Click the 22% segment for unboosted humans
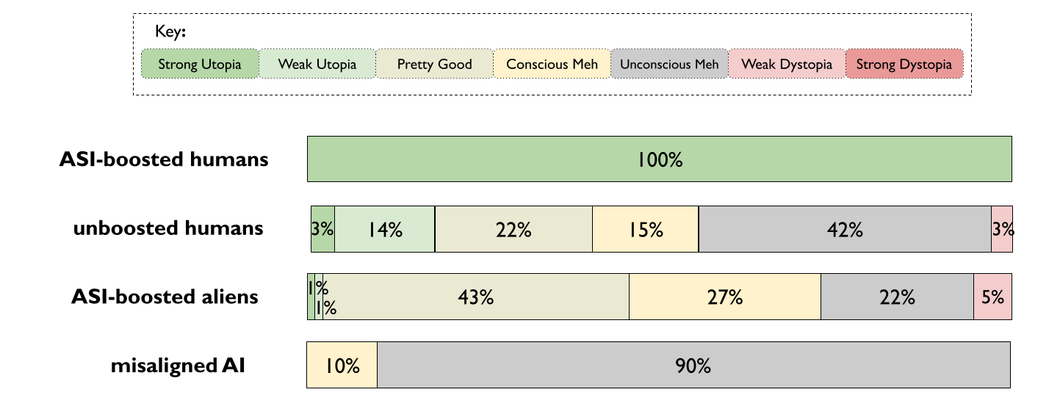The width and height of the screenshot is (1060, 406). point(513,229)
